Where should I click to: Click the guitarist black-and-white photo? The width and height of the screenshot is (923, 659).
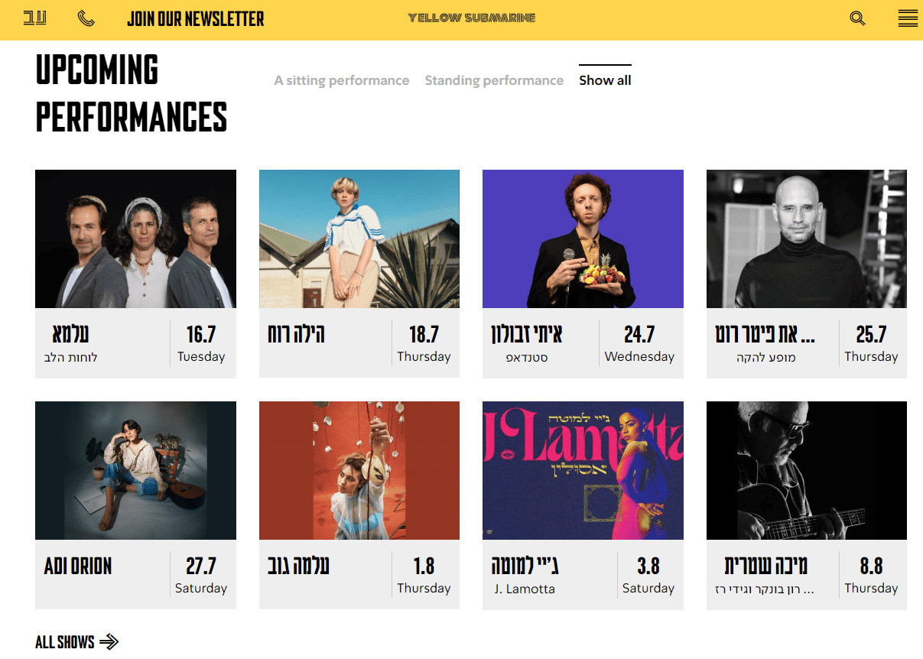(x=806, y=470)
